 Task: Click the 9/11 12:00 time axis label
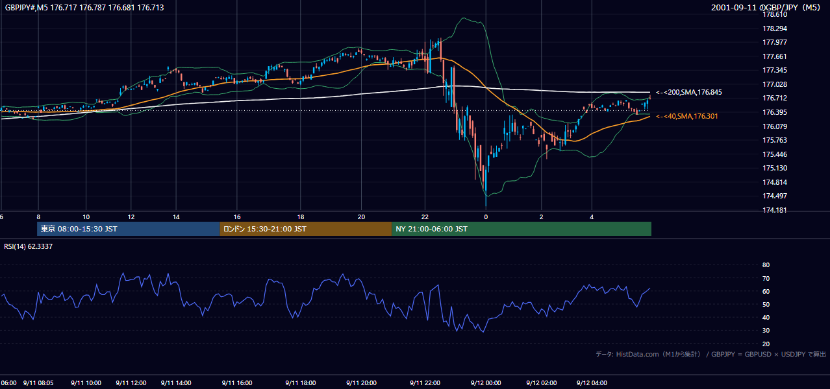131,383
